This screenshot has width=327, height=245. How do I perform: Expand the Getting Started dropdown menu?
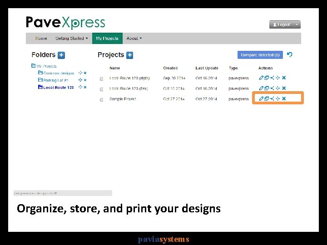[x=72, y=38]
